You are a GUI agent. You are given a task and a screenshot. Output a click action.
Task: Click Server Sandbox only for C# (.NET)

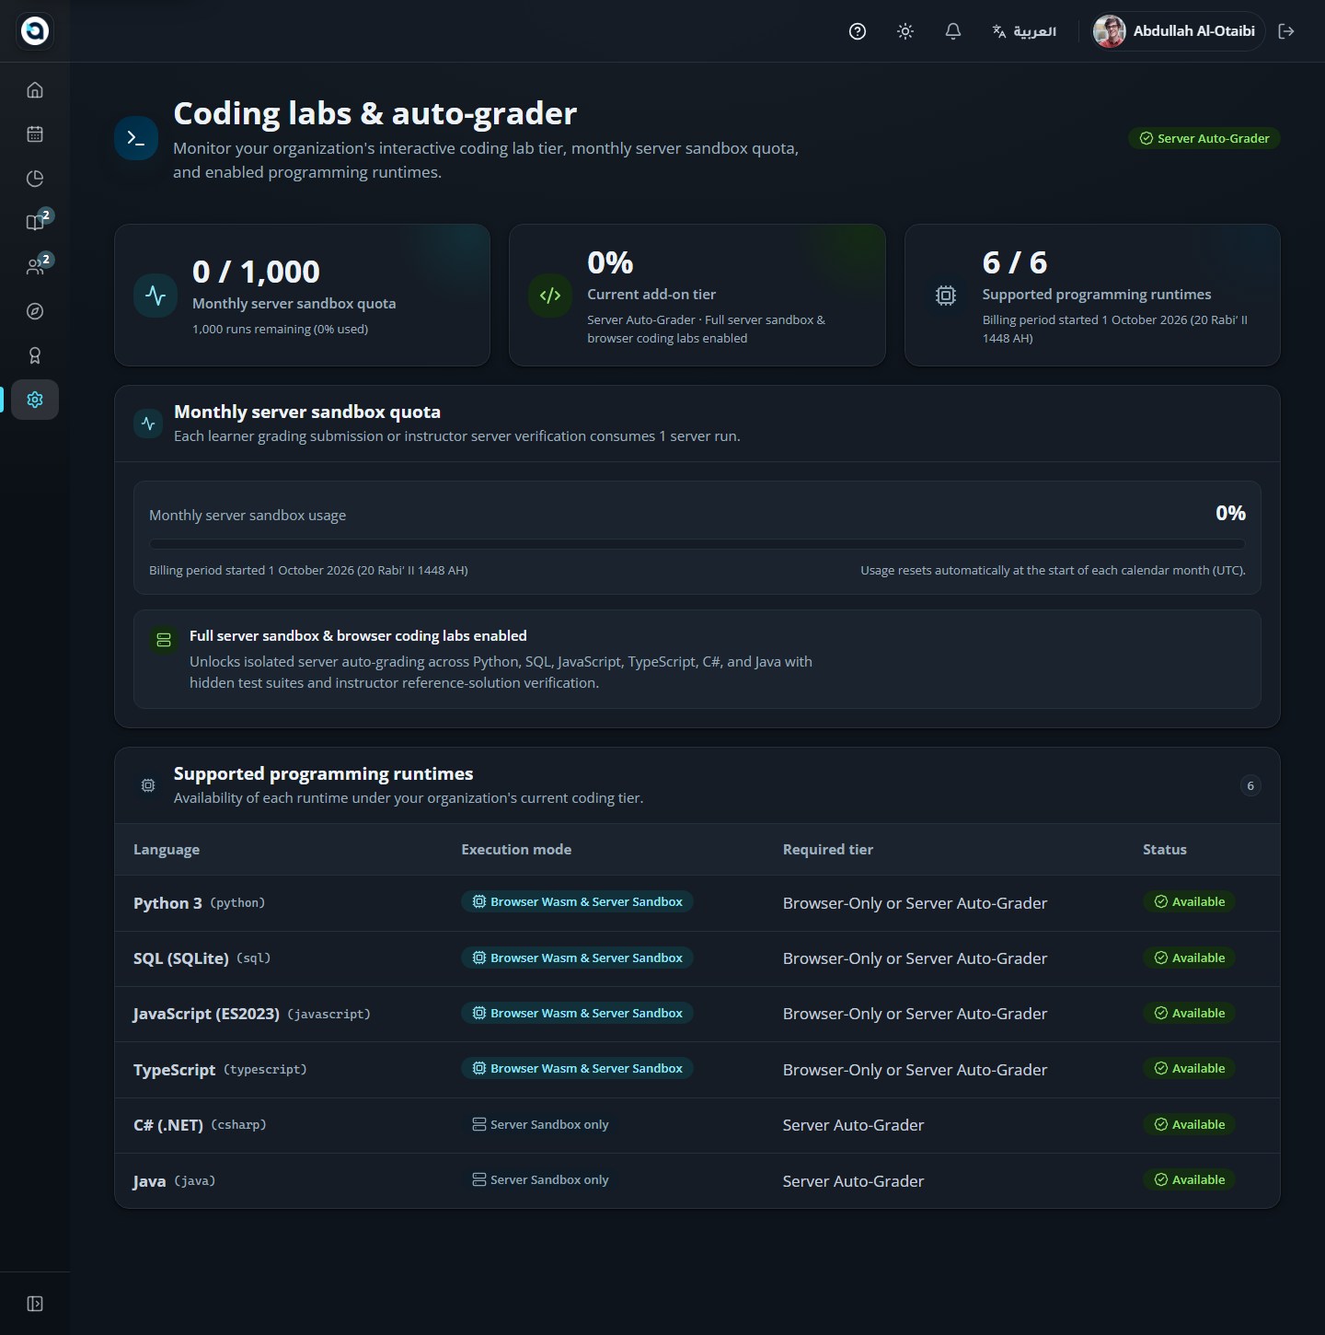point(540,1124)
